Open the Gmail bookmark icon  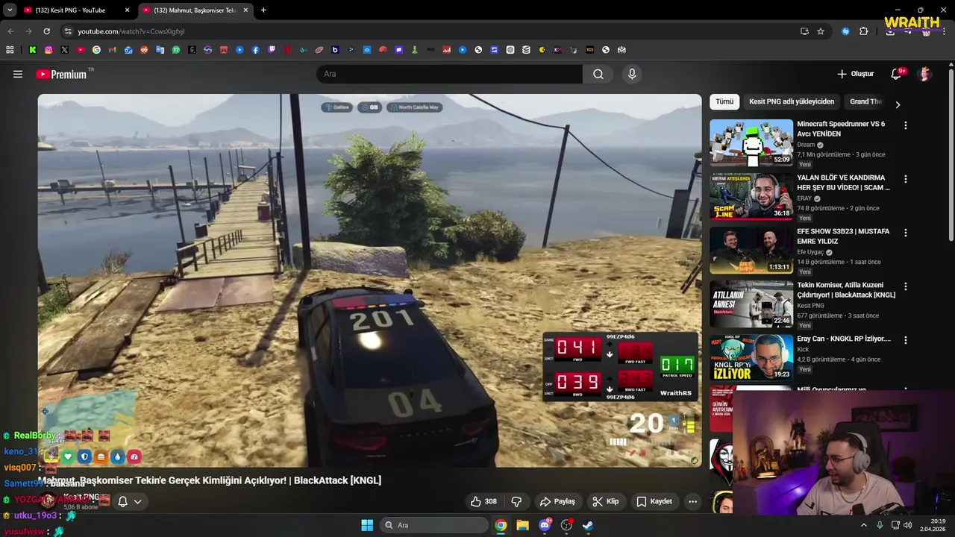[x=113, y=50]
